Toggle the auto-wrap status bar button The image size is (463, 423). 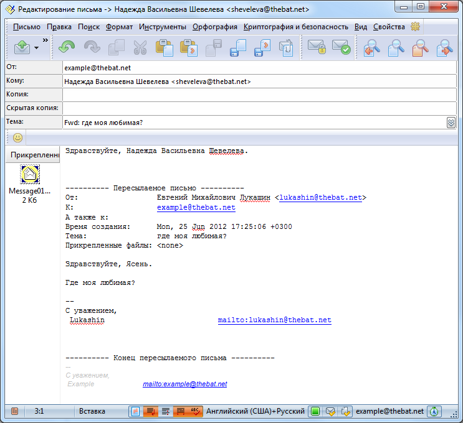(x=151, y=411)
